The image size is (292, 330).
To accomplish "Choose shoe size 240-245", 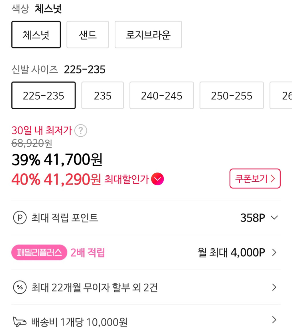I will [161, 96].
